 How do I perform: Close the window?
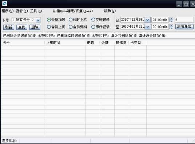193,4
